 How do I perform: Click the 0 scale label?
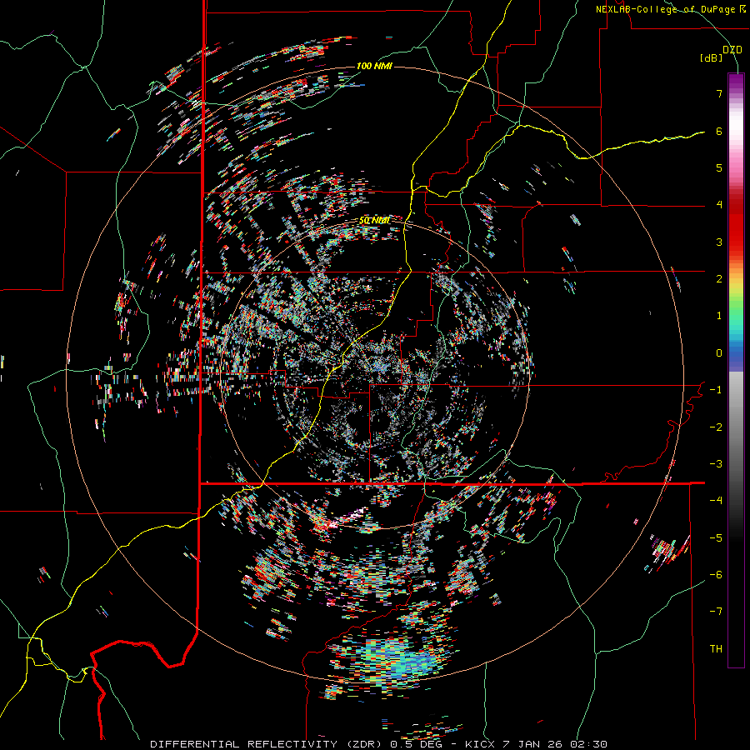click(x=719, y=353)
